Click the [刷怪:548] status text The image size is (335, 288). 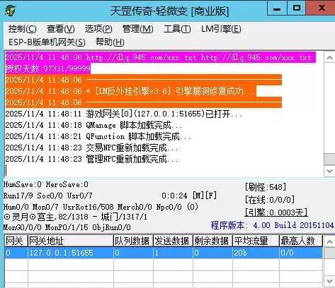[x=266, y=187]
